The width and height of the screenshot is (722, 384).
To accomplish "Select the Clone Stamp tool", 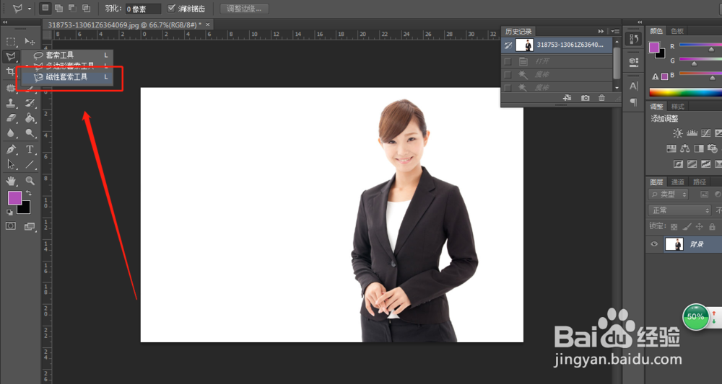I will 11,103.
